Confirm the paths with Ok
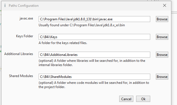177x105 pixels. (x=143, y=99)
